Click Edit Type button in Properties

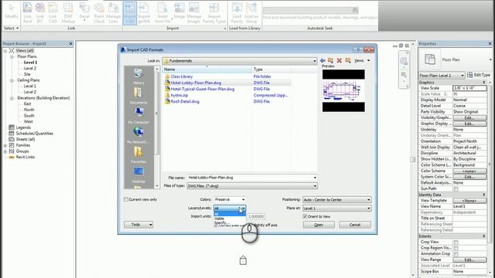point(479,75)
